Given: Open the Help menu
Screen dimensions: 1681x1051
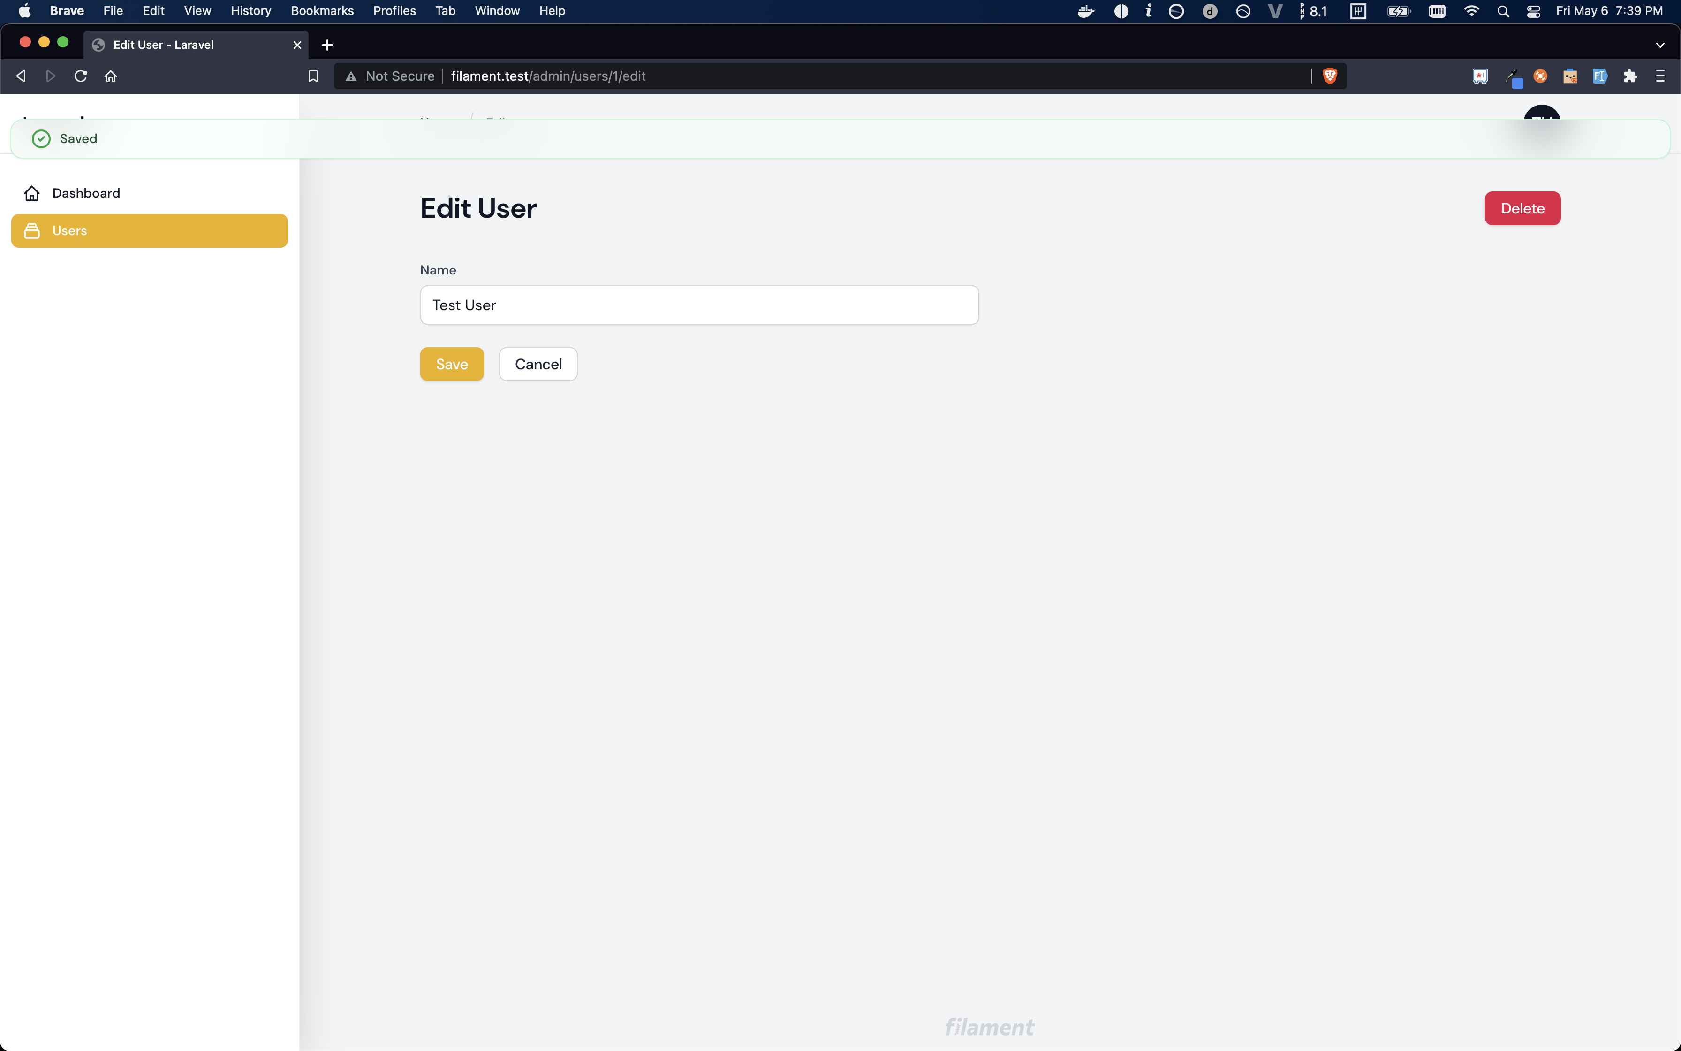Looking at the screenshot, I should pyautogui.click(x=552, y=10).
